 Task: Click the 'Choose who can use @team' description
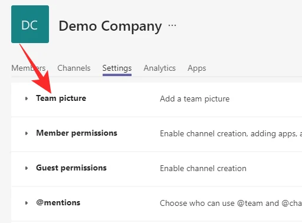[x=231, y=203]
